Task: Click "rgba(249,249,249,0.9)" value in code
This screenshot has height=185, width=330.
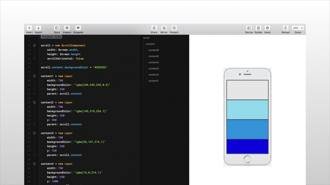Action: 92,85
